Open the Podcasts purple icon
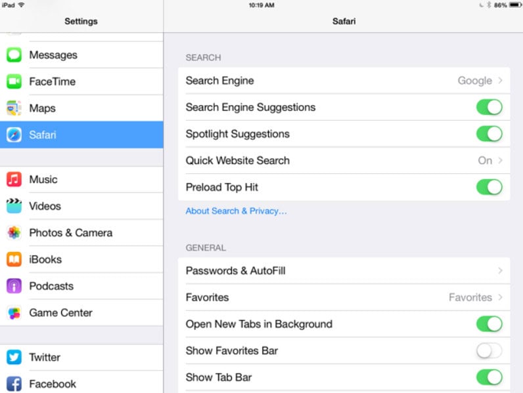The width and height of the screenshot is (523, 393). click(14, 286)
